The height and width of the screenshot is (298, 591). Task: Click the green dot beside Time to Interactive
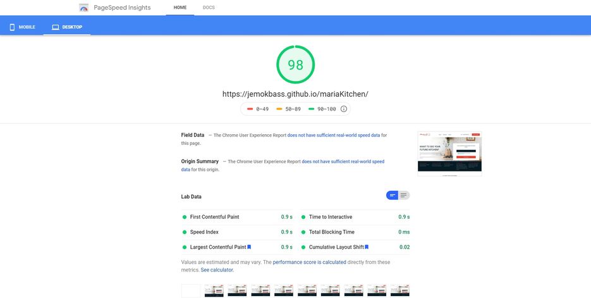coord(303,217)
